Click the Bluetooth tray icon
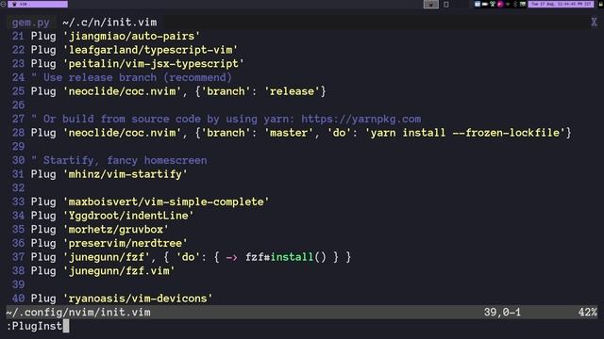Image resolution: width=604 pixels, height=339 pixels. 515,4
